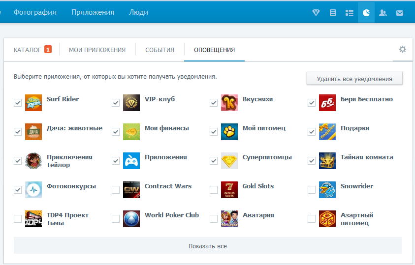
Task: Click the Приключения Тейлор icon
Action: click(33, 161)
